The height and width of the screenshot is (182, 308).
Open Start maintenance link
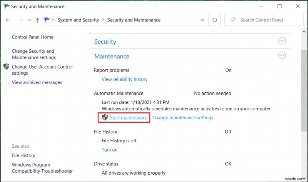pyautogui.click(x=129, y=118)
